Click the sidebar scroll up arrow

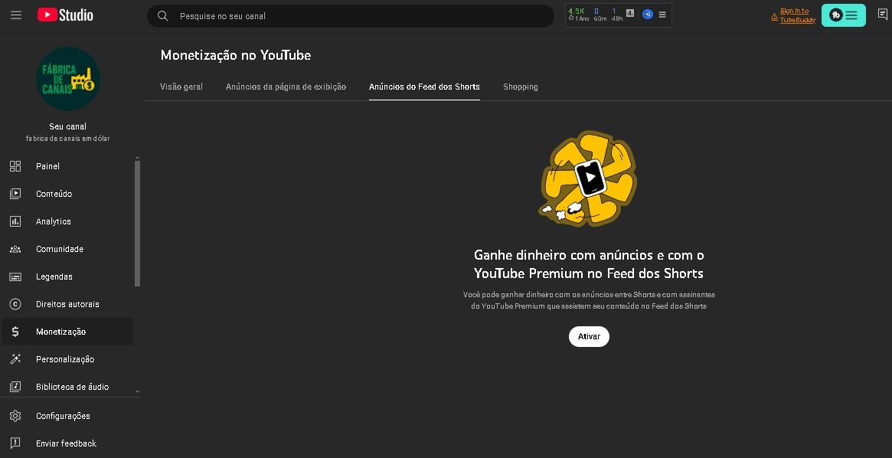(137, 158)
